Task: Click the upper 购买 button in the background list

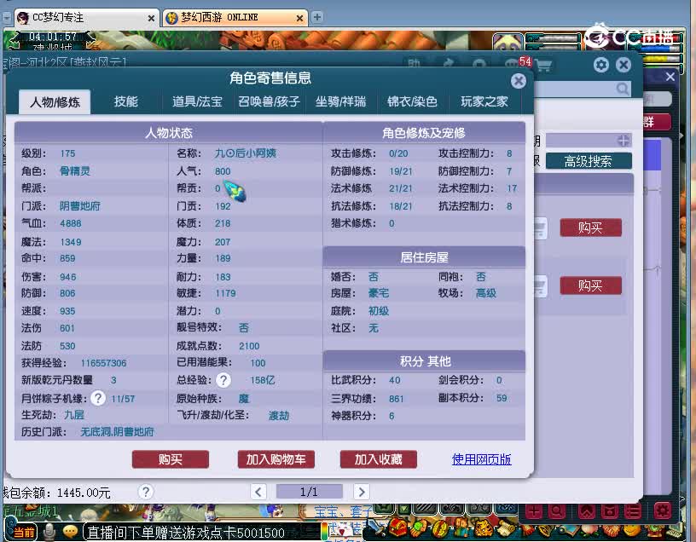Action: 590,228
